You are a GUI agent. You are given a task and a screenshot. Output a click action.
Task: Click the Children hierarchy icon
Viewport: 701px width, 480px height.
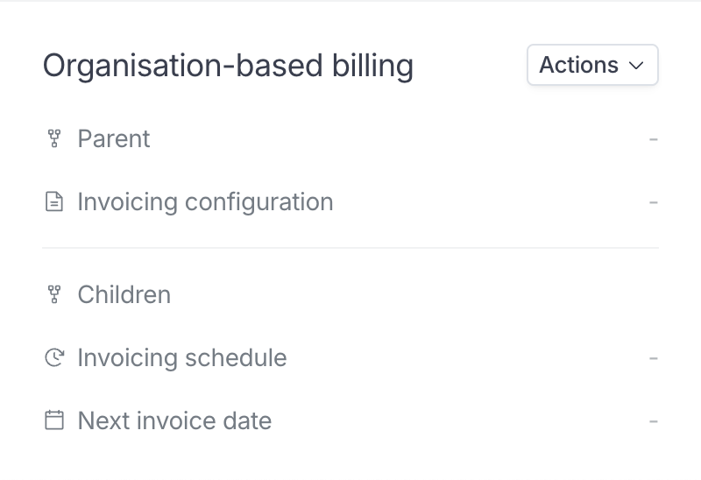click(54, 294)
